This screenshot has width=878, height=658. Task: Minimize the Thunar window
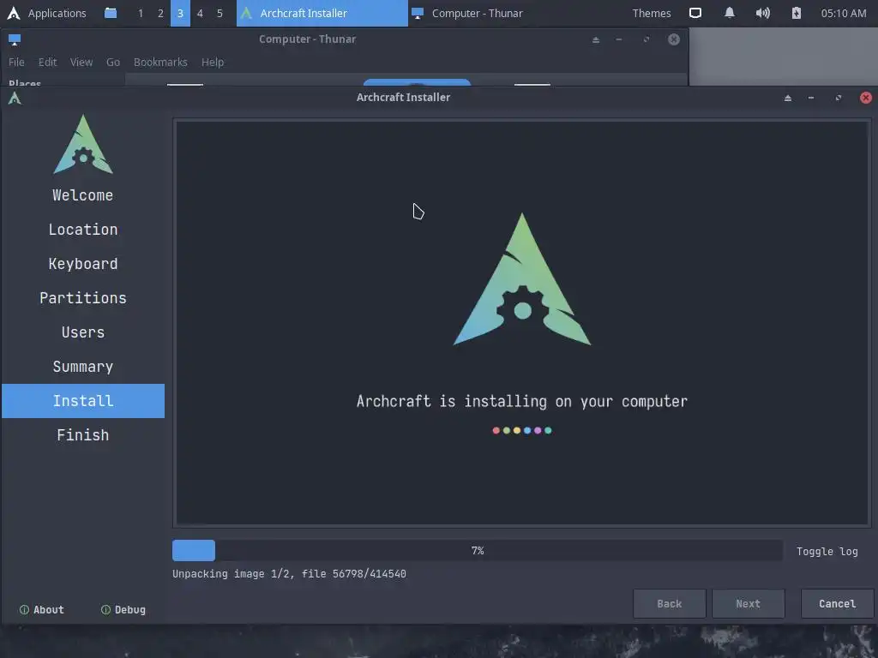(x=619, y=39)
